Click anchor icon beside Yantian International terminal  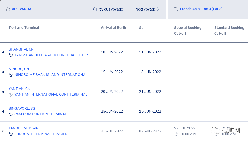click(x=11, y=95)
